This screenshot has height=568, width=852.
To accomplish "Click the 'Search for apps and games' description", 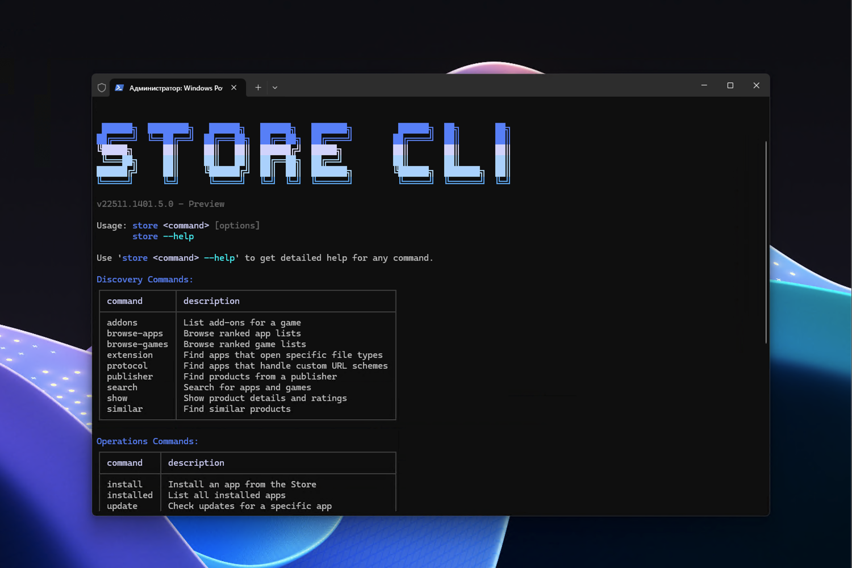I will [247, 387].
